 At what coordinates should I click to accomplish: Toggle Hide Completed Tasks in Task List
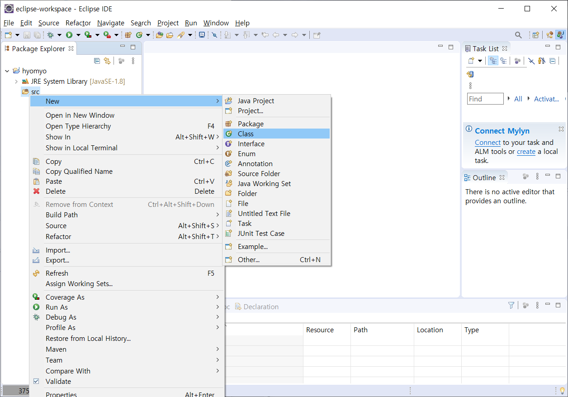[531, 61]
